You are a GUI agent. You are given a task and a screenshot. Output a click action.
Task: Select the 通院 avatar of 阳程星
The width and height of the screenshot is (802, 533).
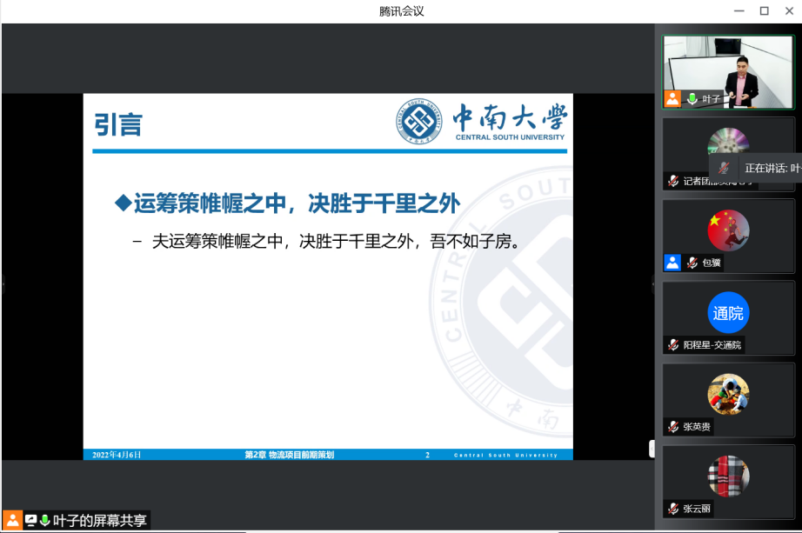click(x=728, y=313)
